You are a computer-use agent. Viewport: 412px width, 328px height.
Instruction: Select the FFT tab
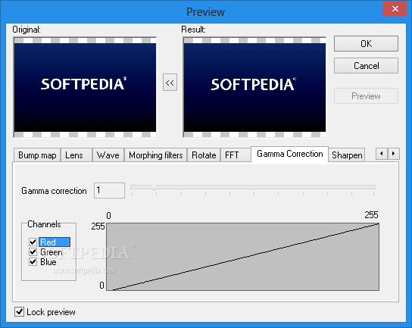coord(236,155)
